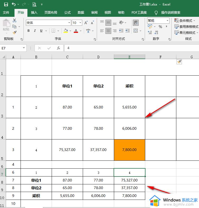
Task: Apply red font color A
Action: coord(76,31)
